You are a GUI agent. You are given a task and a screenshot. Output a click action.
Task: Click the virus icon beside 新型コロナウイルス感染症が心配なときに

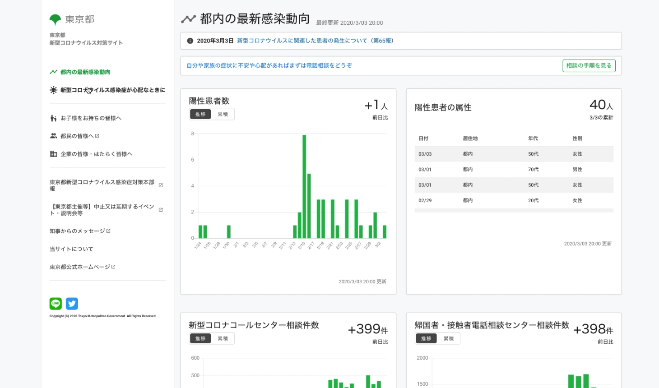pos(54,90)
